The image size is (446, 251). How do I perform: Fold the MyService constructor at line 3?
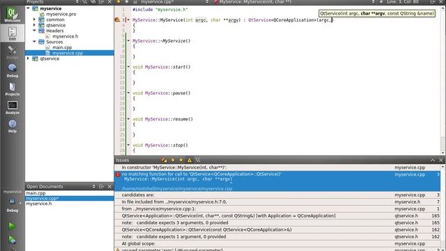click(128, 20)
